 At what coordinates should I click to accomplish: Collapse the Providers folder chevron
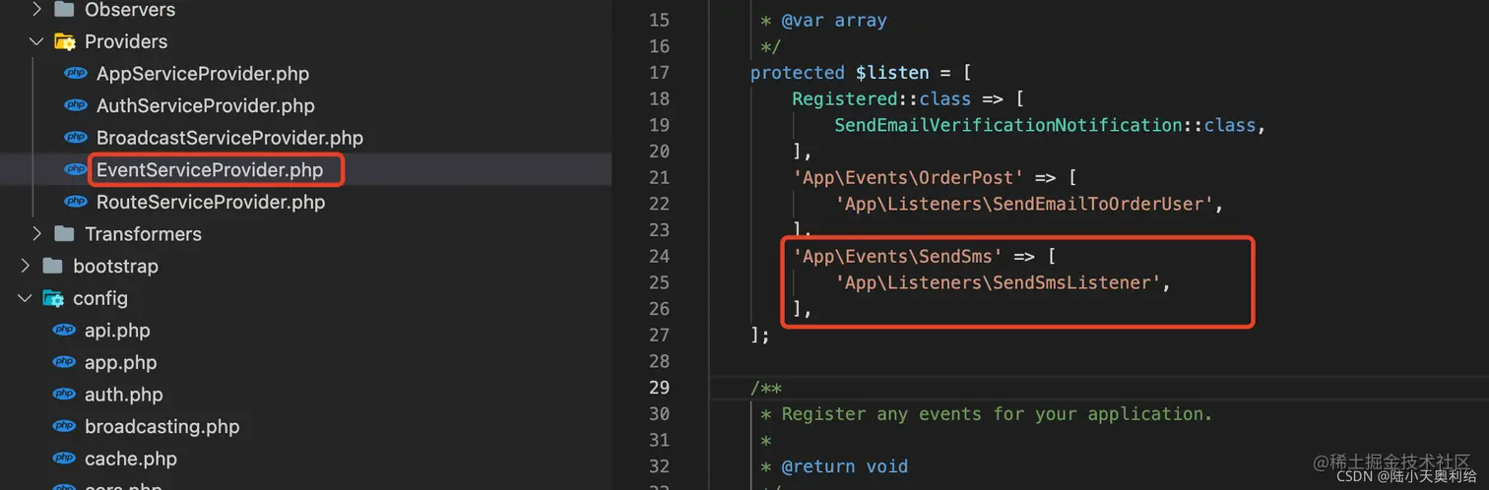[x=36, y=41]
